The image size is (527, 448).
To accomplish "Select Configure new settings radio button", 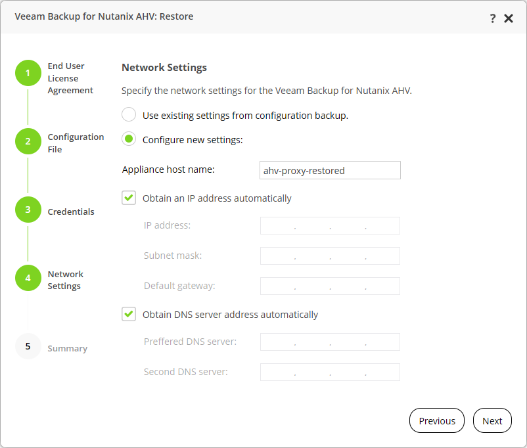I will pyautogui.click(x=129, y=139).
